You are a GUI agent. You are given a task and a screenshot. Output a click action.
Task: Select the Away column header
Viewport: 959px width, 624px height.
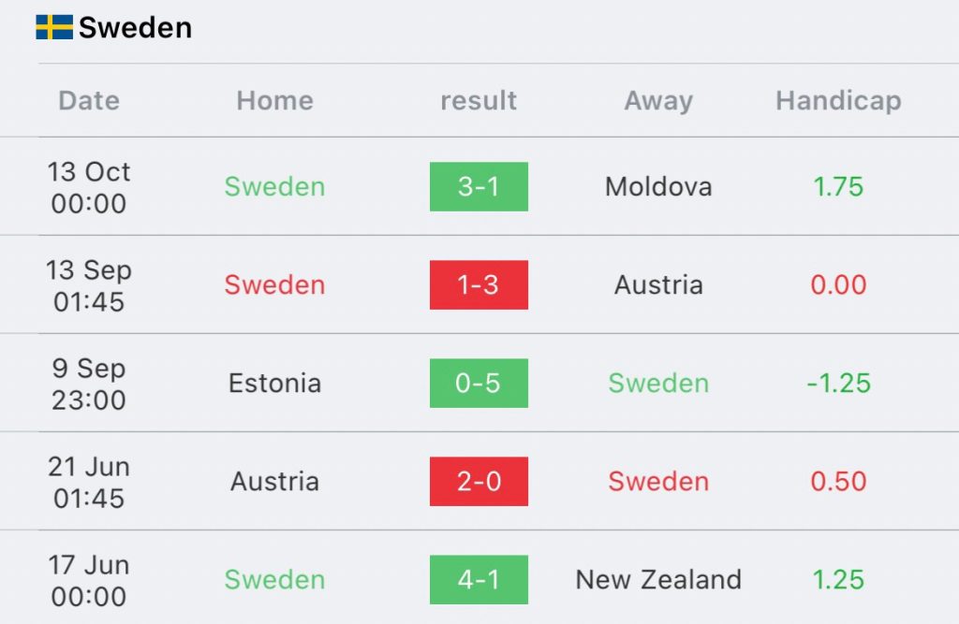(658, 101)
